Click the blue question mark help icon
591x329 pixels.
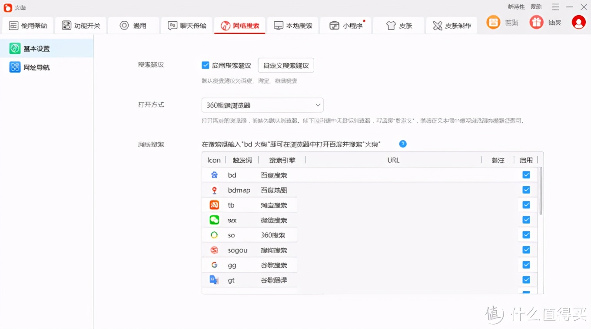[402, 144]
